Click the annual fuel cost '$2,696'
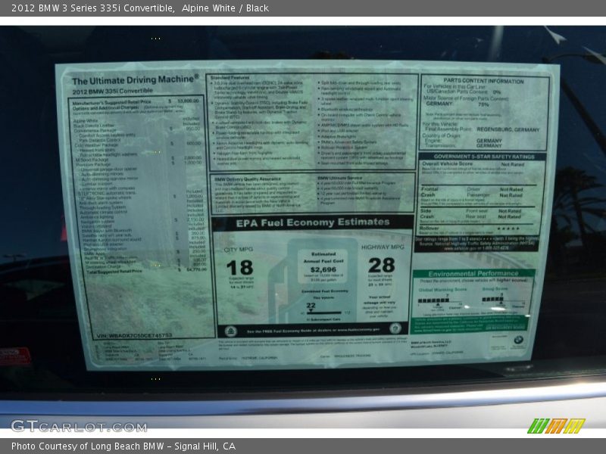The width and height of the screenshot is (606, 454). [x=323, y=269]
